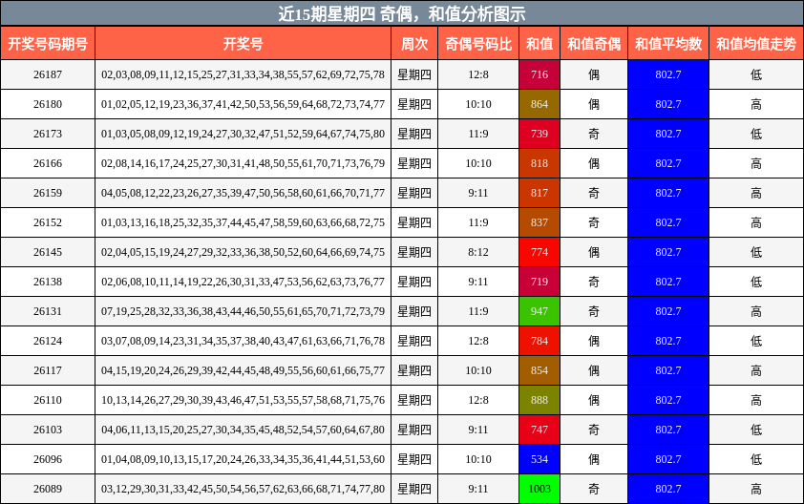Click the 10:10 ratio in row 26096
Screen dimensions: 804x504
[478, 459]
